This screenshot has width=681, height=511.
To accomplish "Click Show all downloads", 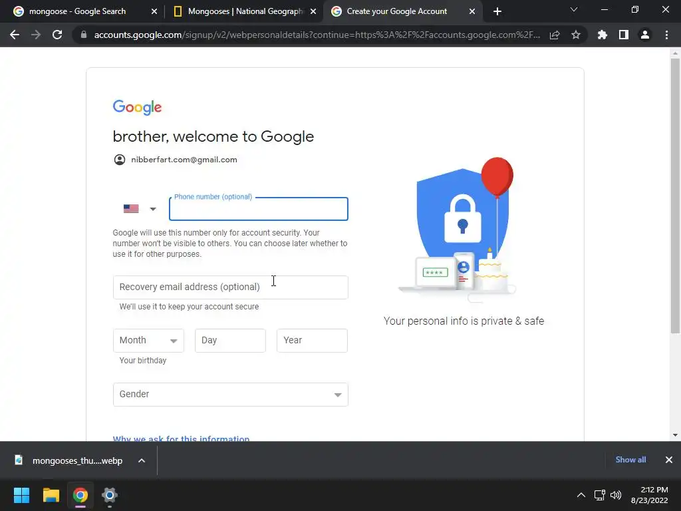I will click(x=630, y=460).
